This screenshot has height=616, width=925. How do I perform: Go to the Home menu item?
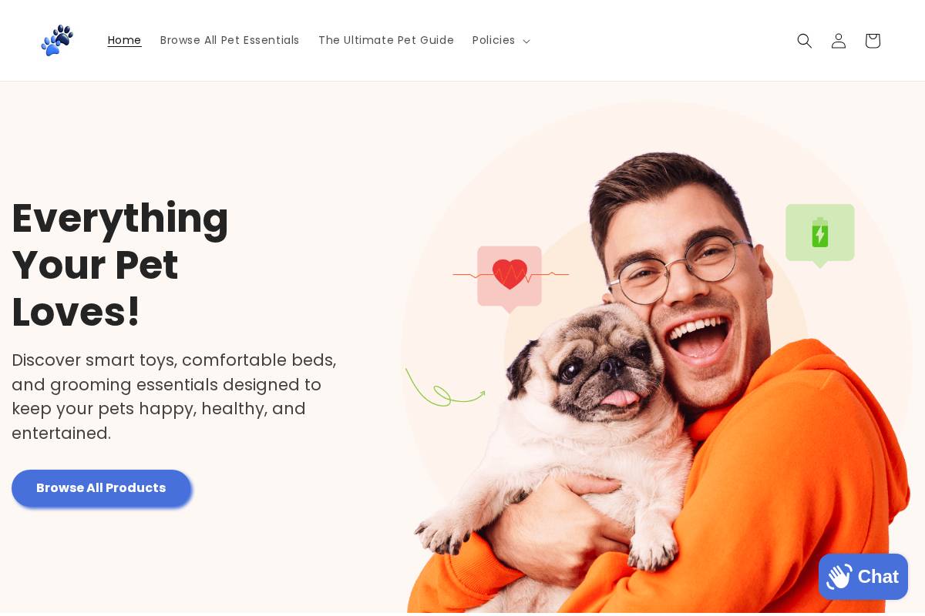[124, 40]
